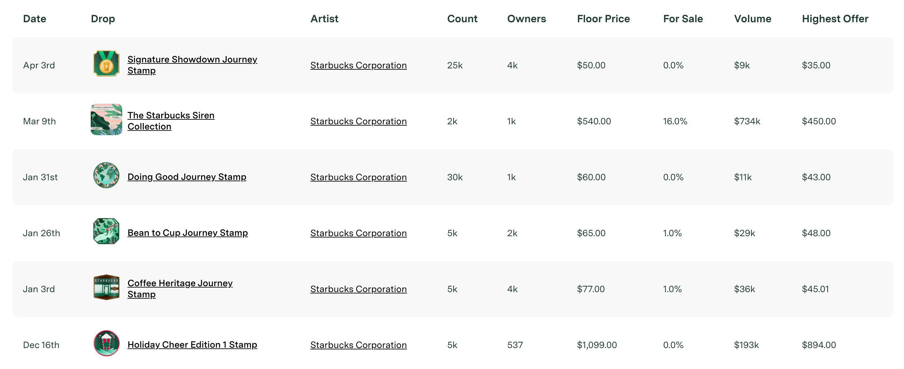Click the Starbucks Siren Collection thumbnail
The image size is (904, 369).
[106, 119]
